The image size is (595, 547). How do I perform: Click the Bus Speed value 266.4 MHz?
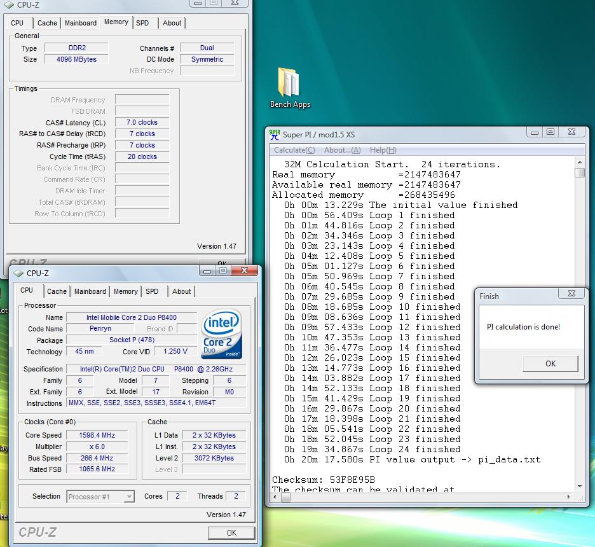pyautogui.click(x=97, y=458)
